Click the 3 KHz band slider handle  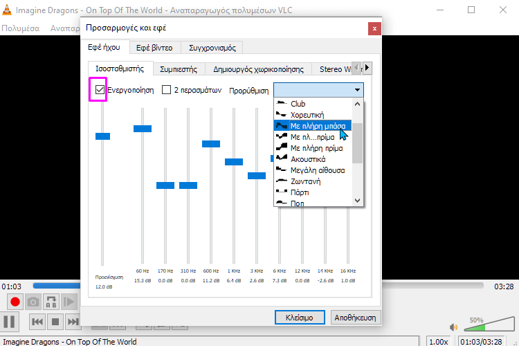click(x=257, y=176)
